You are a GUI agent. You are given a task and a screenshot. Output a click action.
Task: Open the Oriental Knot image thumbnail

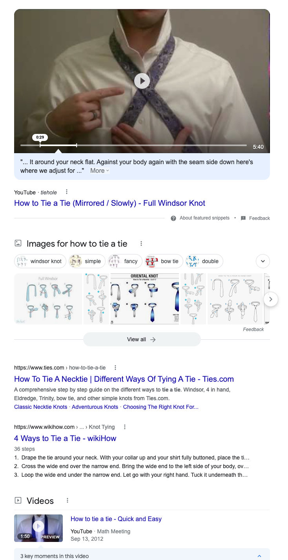click(x=145, y=299)
